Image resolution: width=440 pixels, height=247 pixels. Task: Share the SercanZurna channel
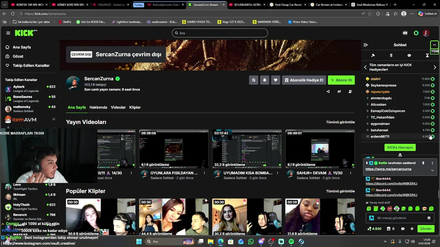(328, 92)
